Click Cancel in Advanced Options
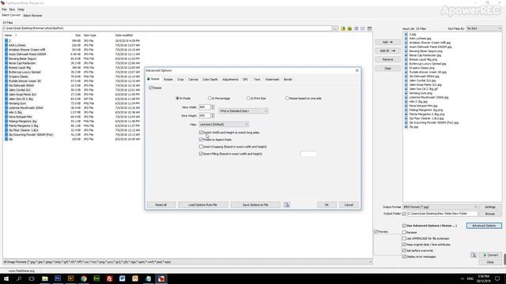The height and width of the screenshot is (284, 506). (x=349, y=205)
